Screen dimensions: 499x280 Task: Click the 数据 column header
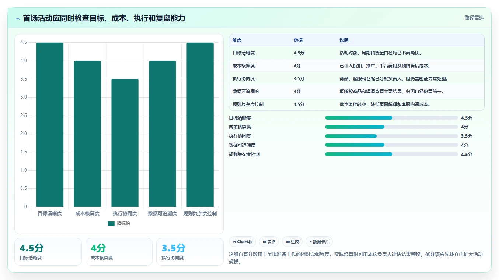click(x=298, y=40)
